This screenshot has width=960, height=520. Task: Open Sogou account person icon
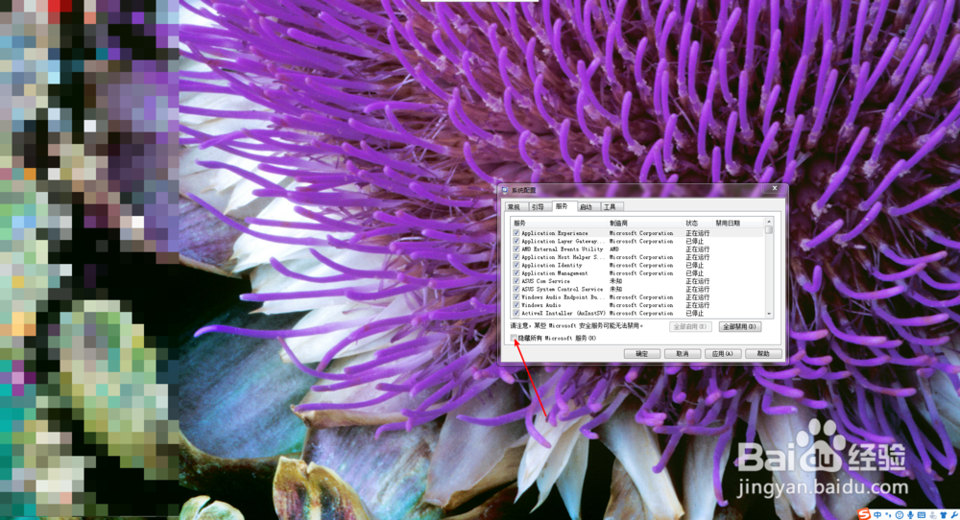[933, 514]
